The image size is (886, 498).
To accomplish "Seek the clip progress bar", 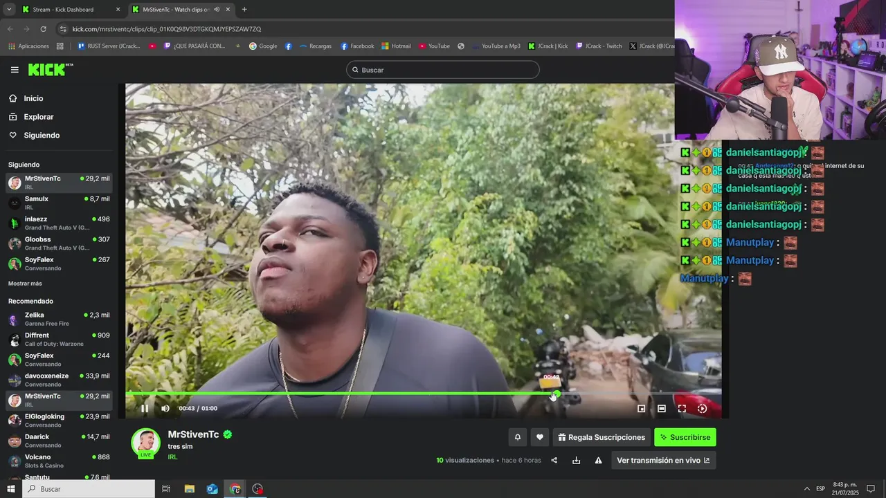I will point(423,394).
